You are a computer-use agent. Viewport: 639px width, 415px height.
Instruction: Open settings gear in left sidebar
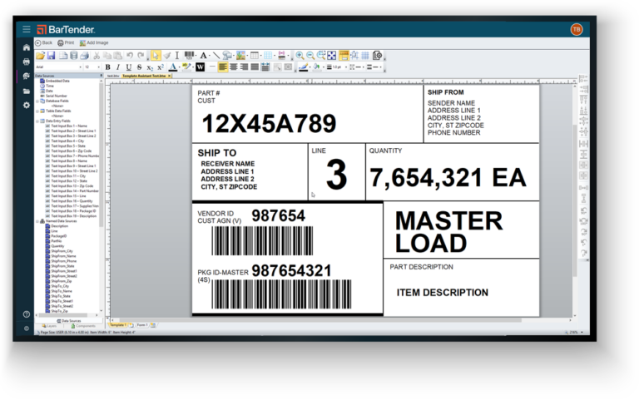click(27, 106)
